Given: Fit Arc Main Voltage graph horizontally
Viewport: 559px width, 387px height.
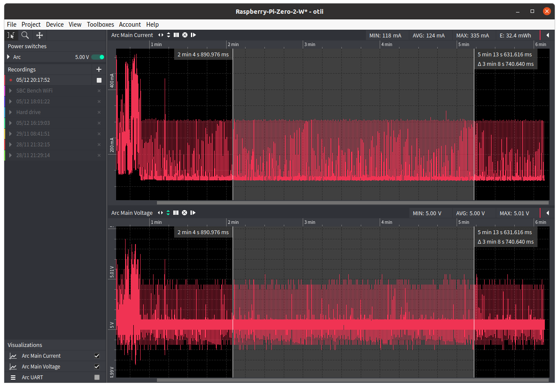Looking at the screenshot, I should [160, 213].
